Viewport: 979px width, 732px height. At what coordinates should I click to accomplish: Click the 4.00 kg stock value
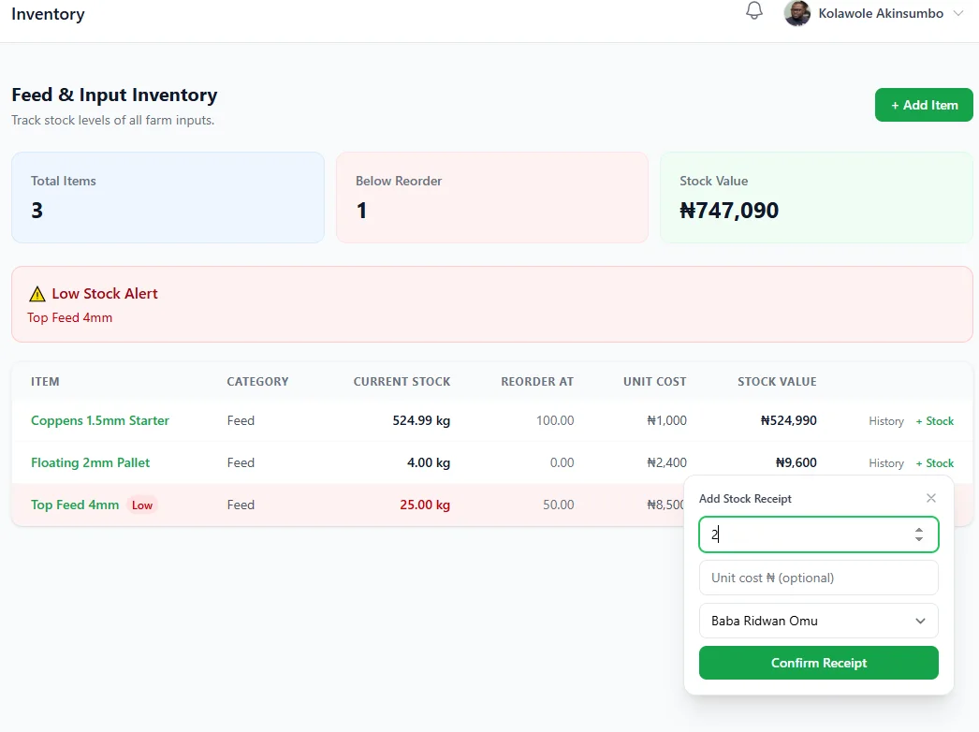click(x=429, y=462)
